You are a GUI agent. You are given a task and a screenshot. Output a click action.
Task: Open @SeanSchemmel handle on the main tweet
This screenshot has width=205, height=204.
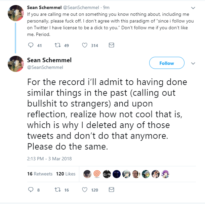tap(45, 67)
